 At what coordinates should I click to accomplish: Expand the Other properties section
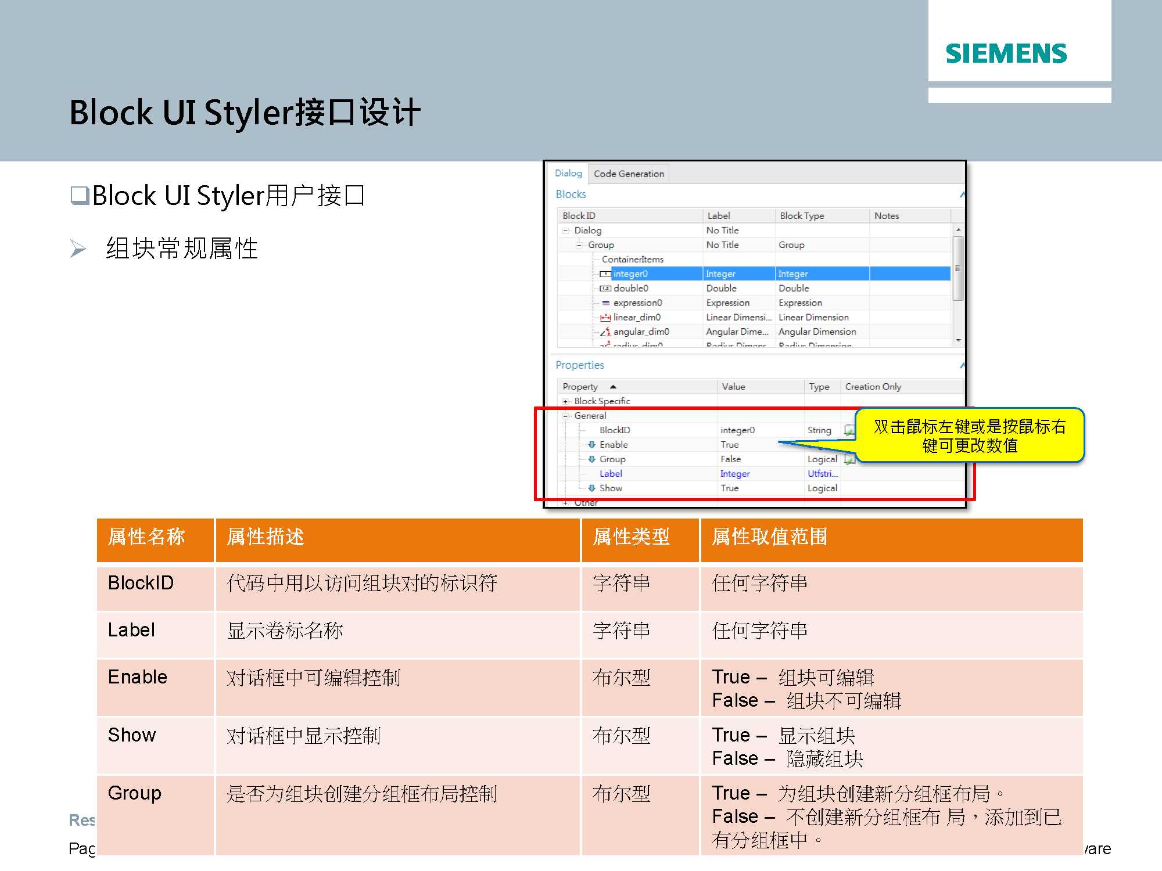(565, 503)
